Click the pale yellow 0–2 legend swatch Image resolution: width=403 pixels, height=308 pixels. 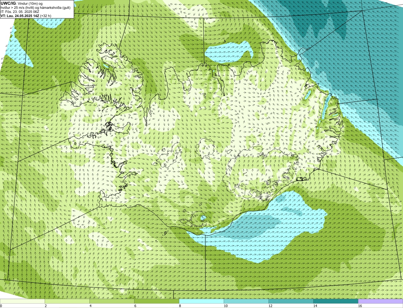[22, 301]
